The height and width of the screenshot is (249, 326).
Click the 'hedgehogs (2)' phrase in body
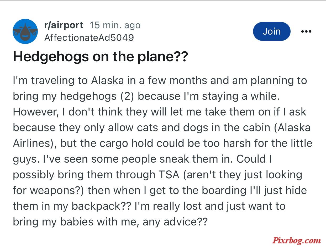(97, 96)
